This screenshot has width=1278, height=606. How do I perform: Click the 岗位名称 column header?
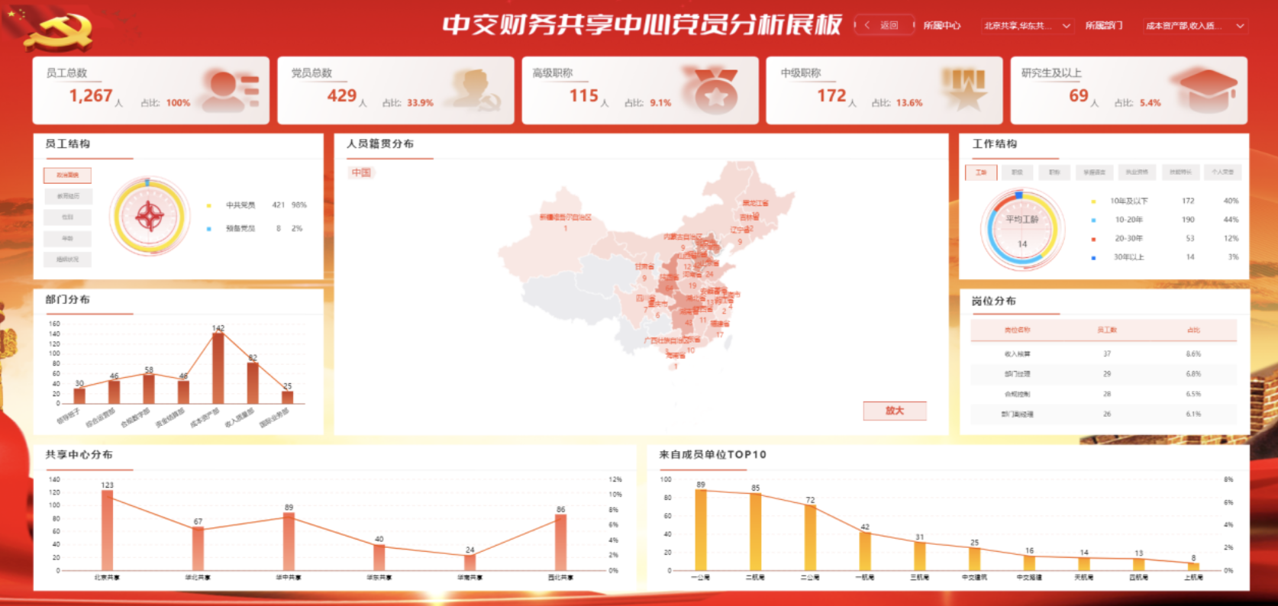point(1017,330)
